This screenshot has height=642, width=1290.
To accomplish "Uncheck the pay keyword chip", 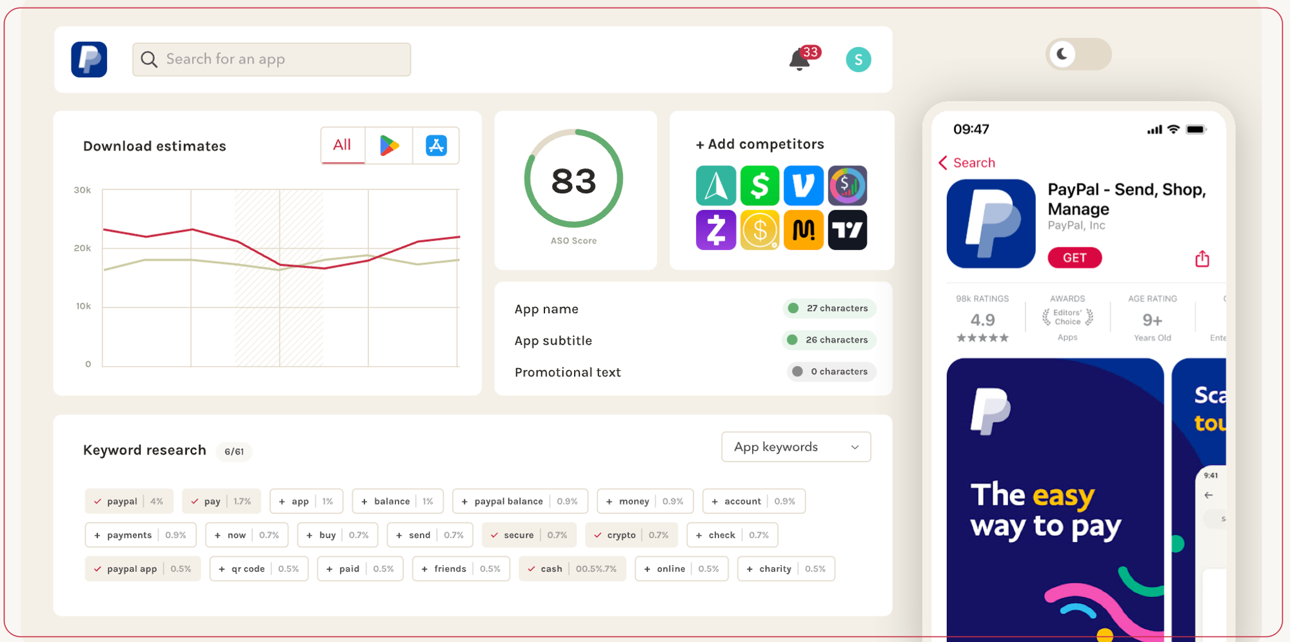I will 221,501.
